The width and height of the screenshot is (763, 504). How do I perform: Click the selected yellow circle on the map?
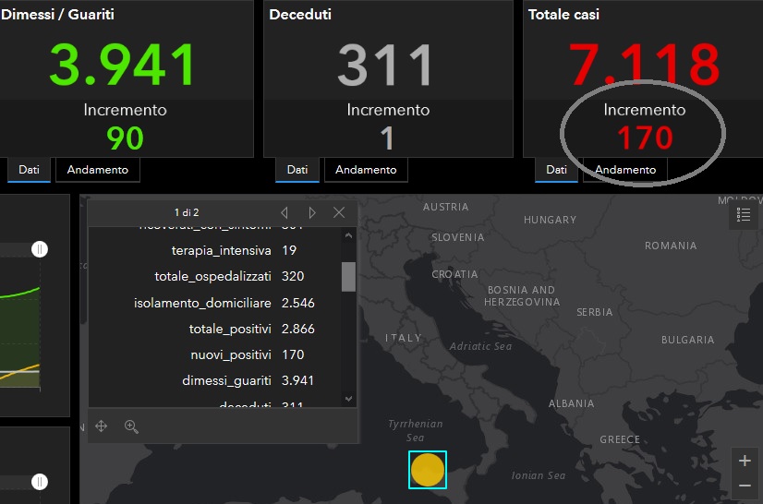[428, 469]
